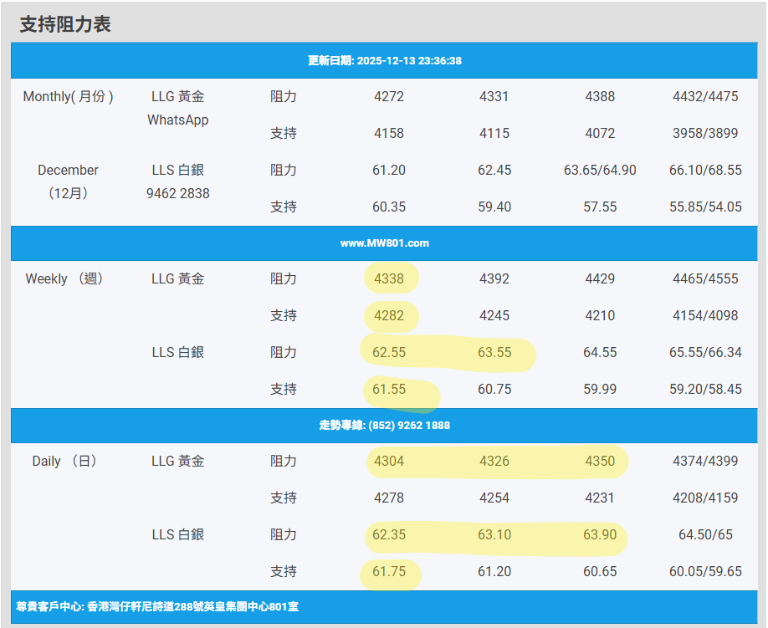
Task: Click the 更新日期 timestamp header row
Action: click(384, 61)
